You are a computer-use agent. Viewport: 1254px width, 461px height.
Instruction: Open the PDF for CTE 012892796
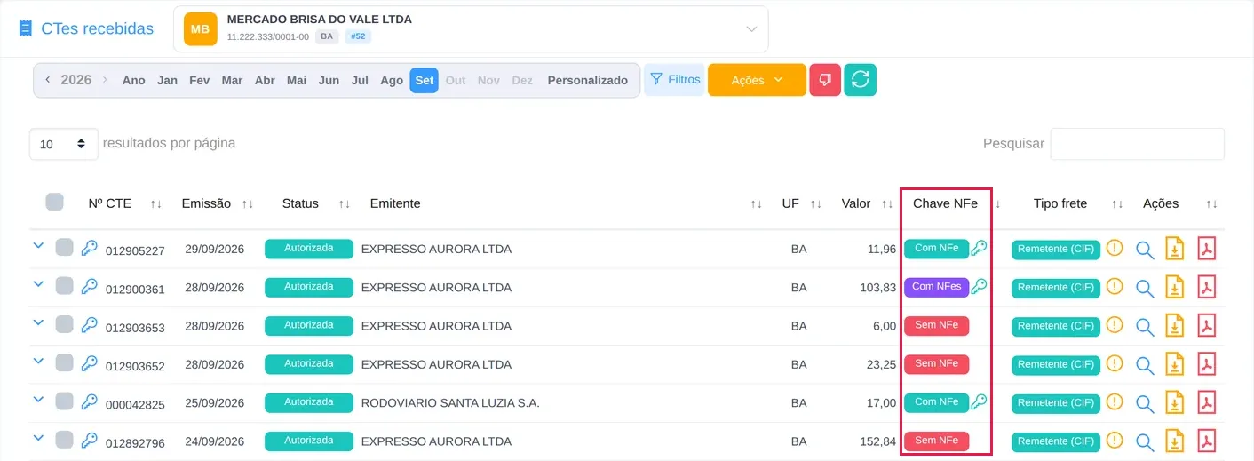(1206, 441)
